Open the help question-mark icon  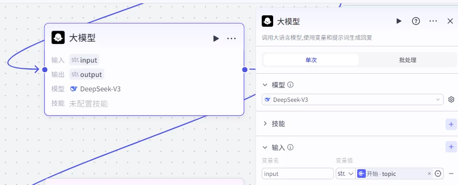tap(415, 21)
